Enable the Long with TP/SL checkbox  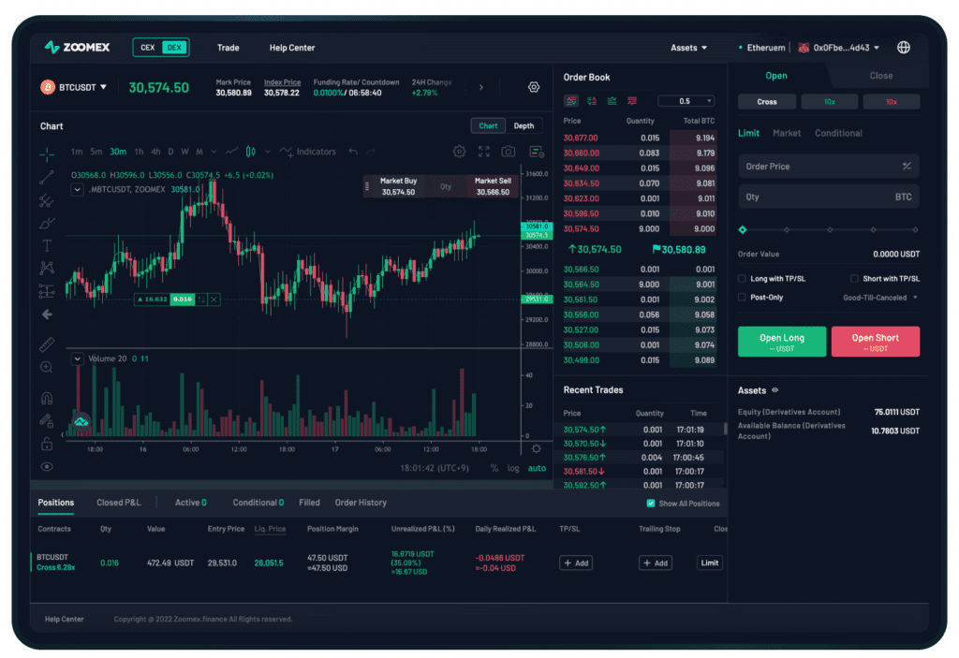(742, 279)
